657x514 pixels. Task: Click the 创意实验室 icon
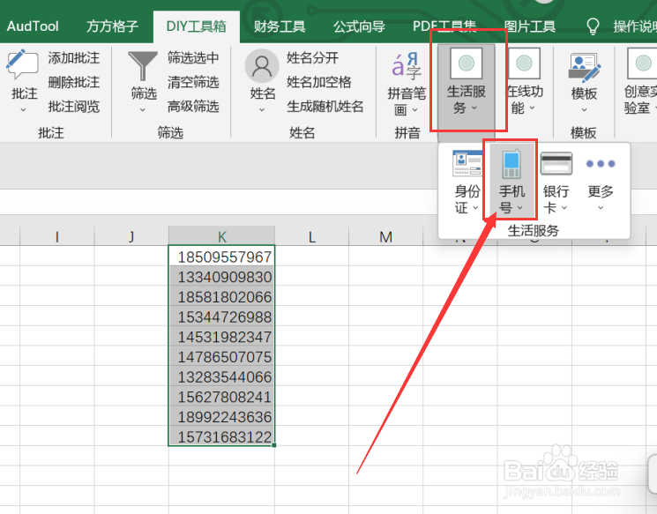(642, 63)
